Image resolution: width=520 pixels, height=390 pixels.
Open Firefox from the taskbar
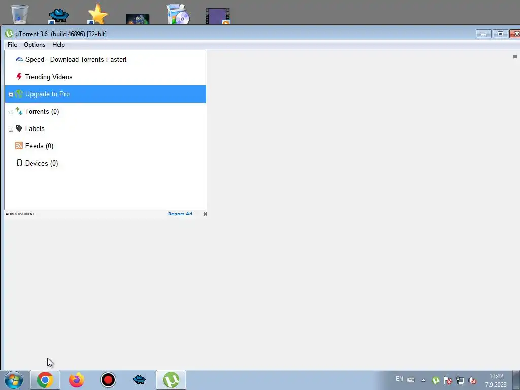pyautogui.click(x=77, y=380)
